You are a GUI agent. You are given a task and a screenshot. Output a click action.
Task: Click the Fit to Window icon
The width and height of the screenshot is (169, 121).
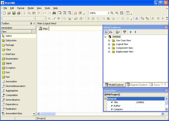click(122, 13)
